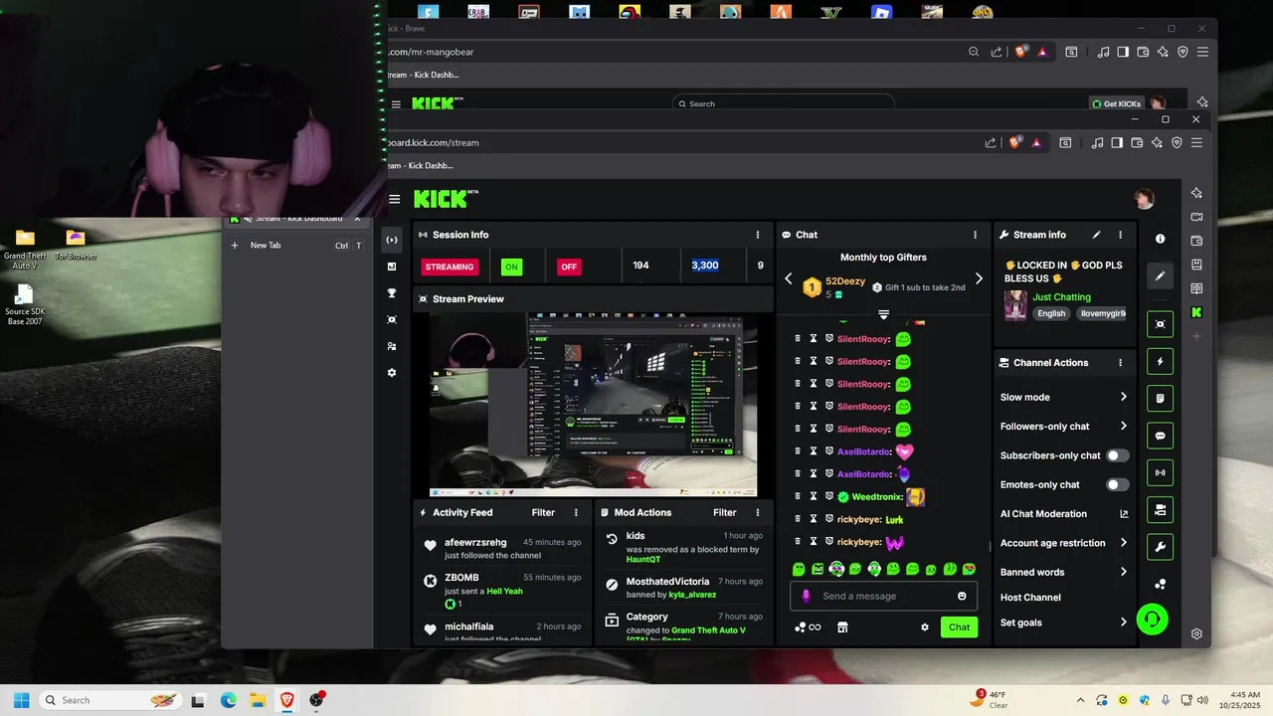Screen dimensions: 1273x716
Task: Open the Stream section in the dashboard sidebar
Action: click(392, 240)
